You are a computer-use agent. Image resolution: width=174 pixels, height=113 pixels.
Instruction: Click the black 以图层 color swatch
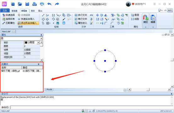[x=26, y=43]
